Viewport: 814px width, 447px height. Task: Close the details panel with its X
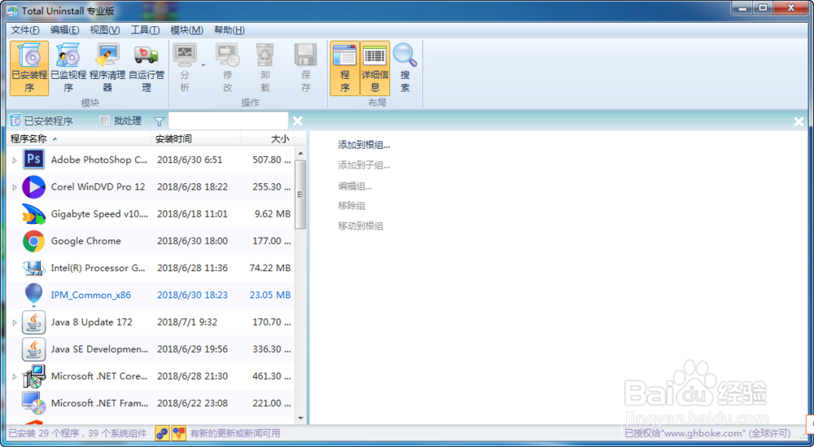(x=799, y=121)
